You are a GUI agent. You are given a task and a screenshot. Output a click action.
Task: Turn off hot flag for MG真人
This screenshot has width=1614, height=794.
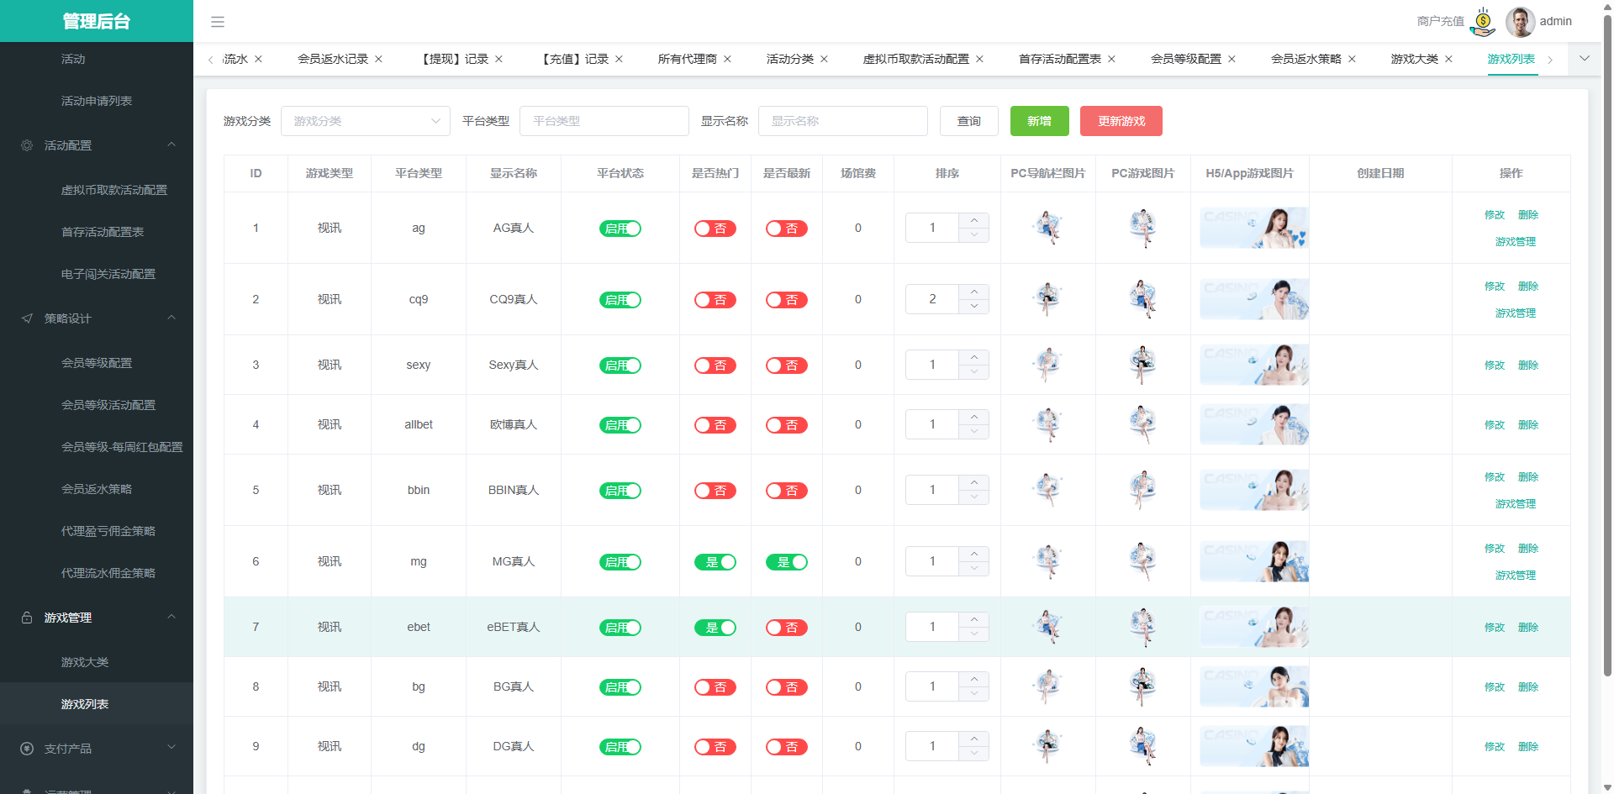tap(715, 562)
